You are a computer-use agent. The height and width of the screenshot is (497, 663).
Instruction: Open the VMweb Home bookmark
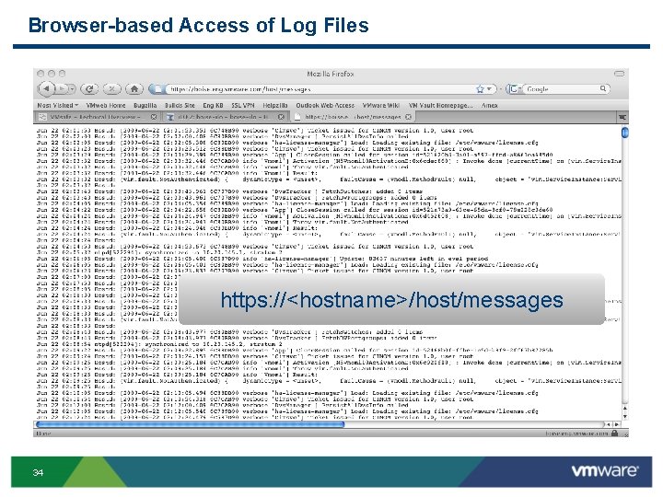point(106,105)
